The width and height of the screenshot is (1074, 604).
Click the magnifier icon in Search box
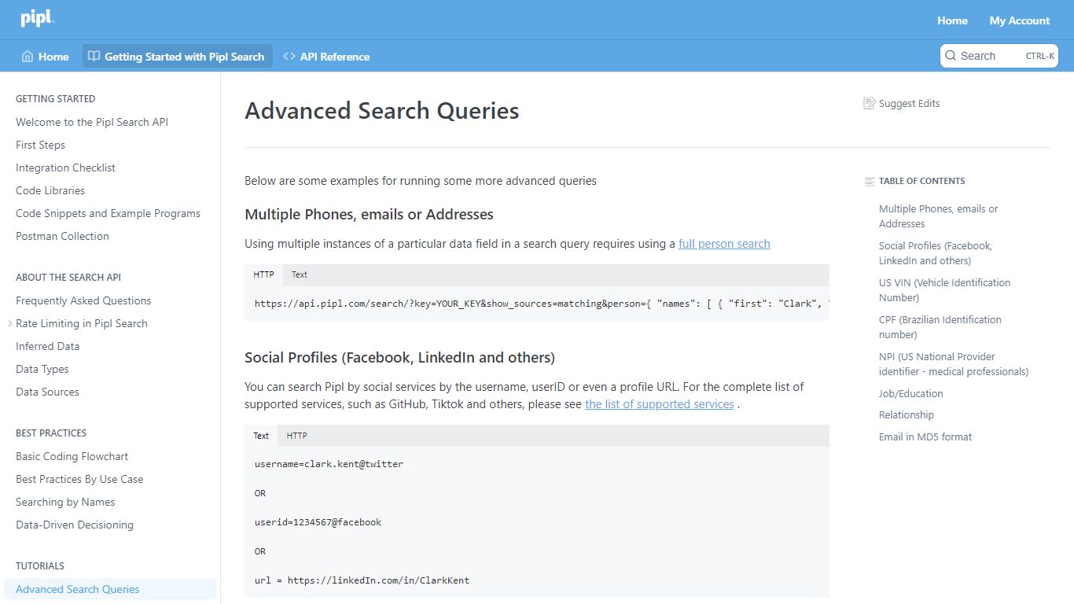click(x=951, y=56)
